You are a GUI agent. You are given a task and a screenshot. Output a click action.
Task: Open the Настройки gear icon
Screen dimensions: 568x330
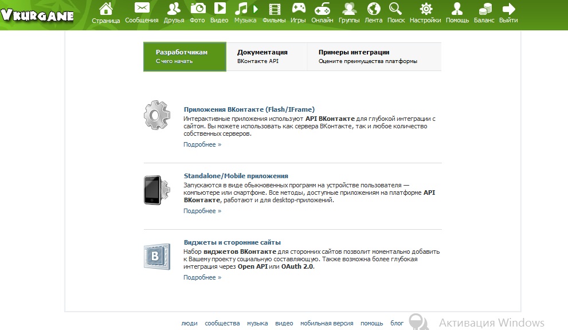pos(426,9)
